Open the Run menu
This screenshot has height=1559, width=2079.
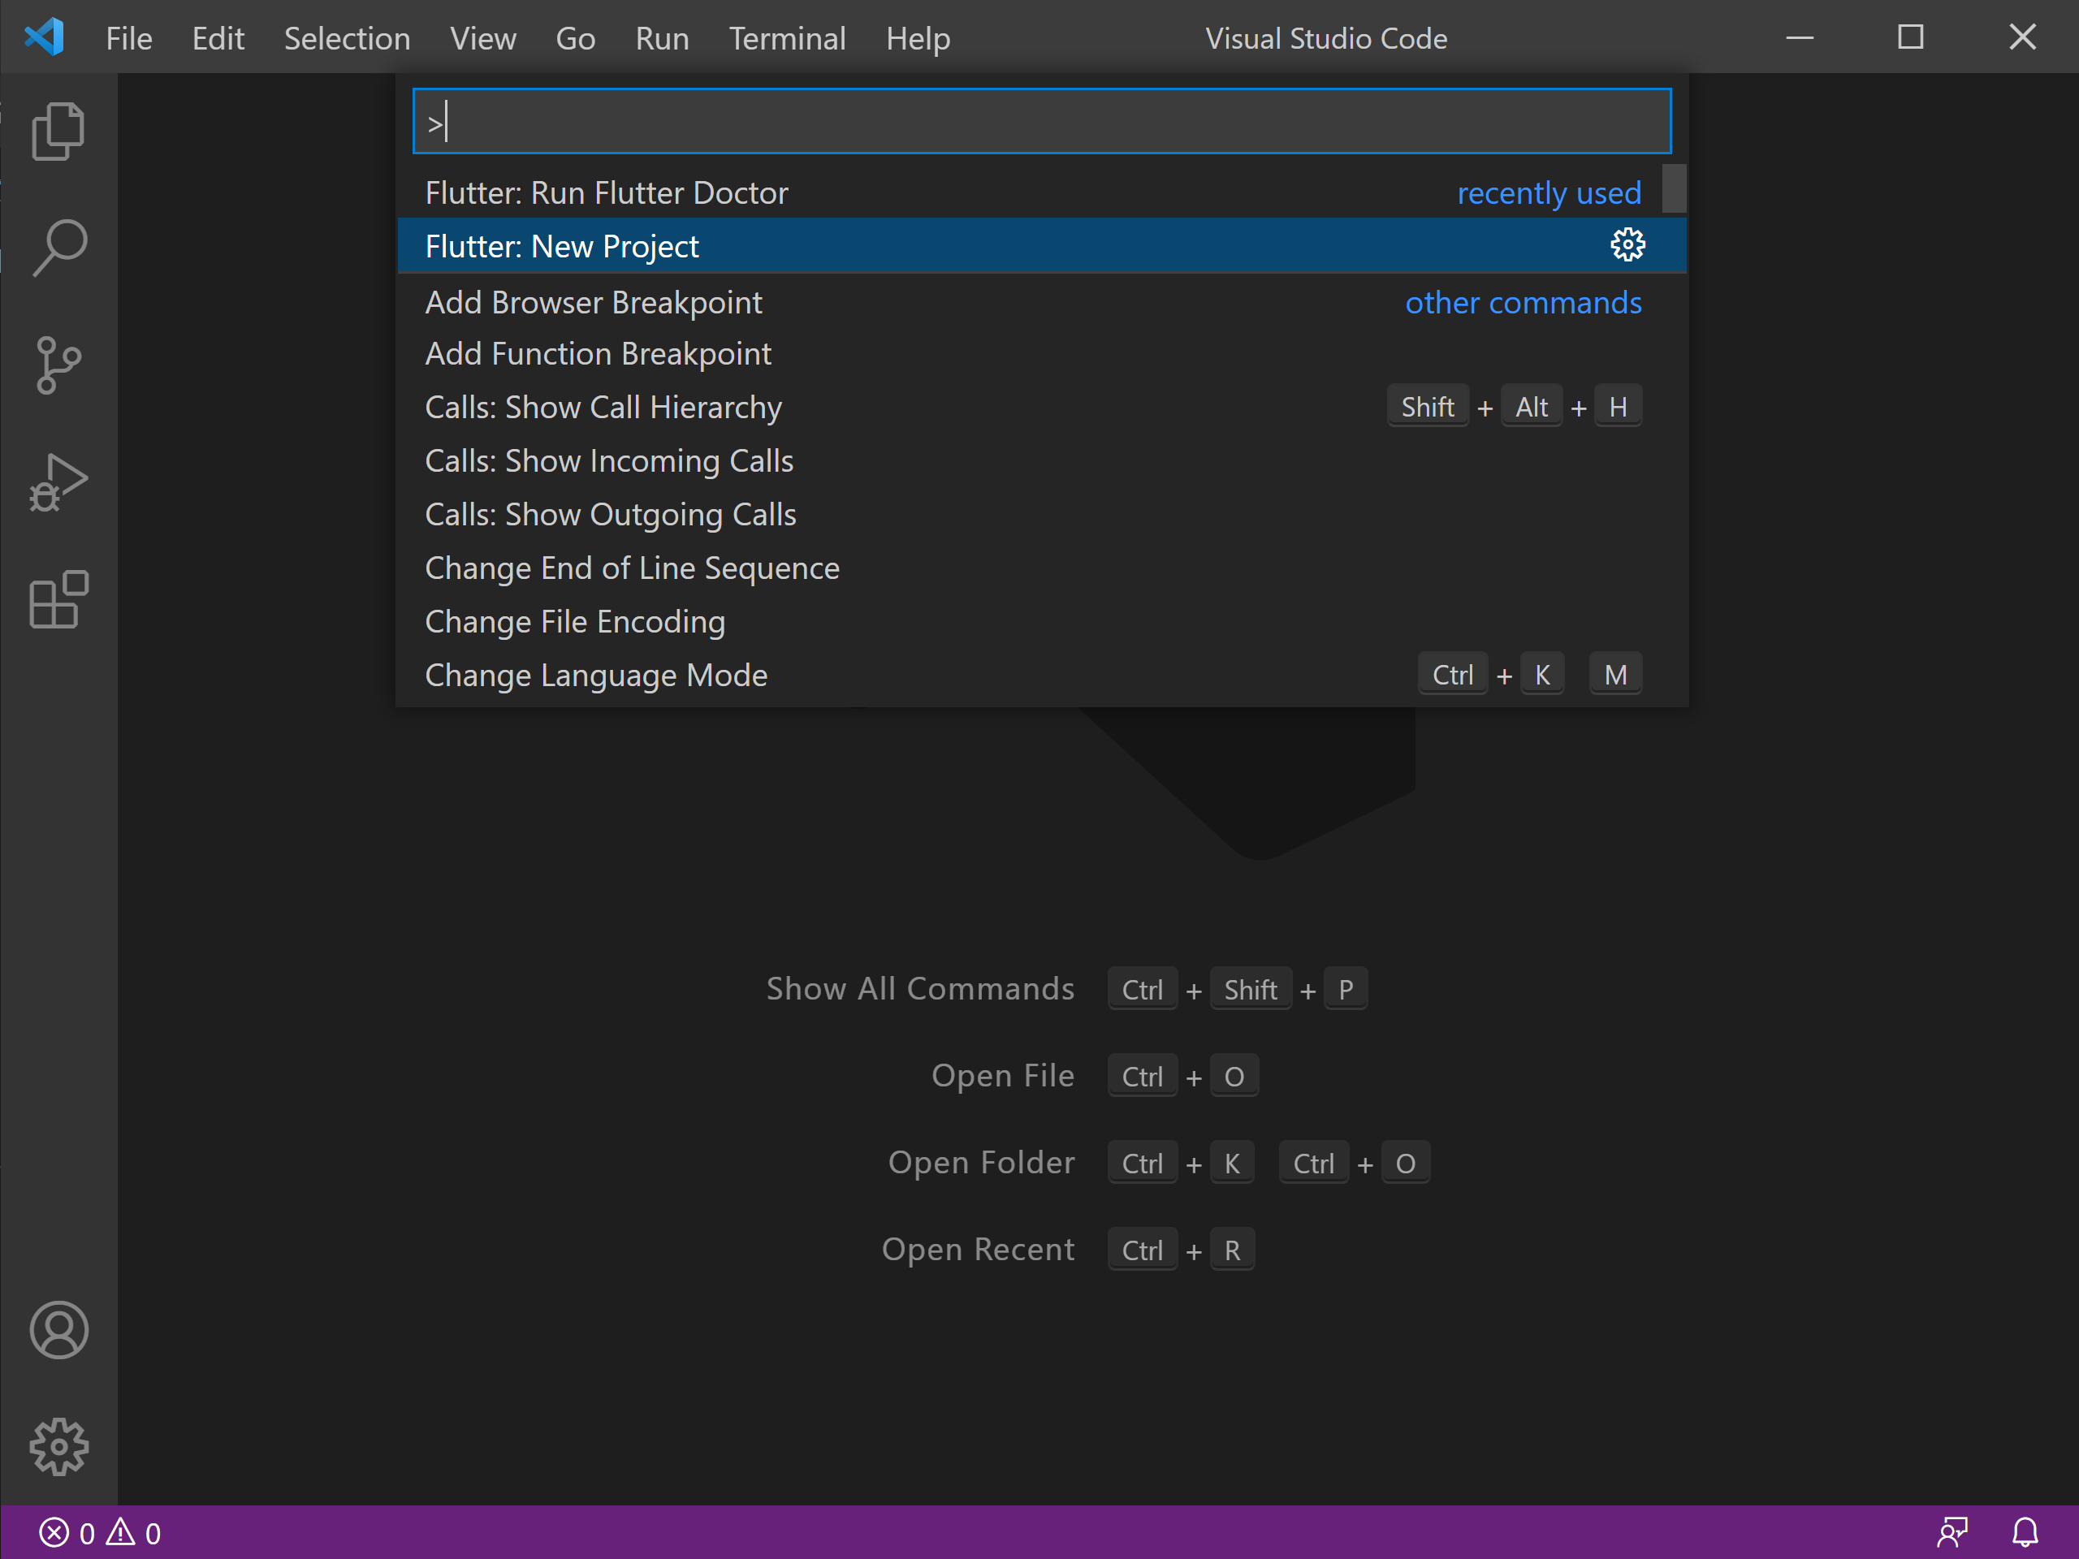[662, 38]
